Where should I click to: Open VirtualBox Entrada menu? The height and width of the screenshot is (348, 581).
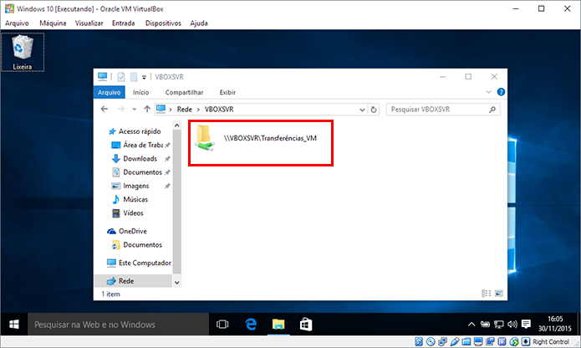click(x=124, y=23)
